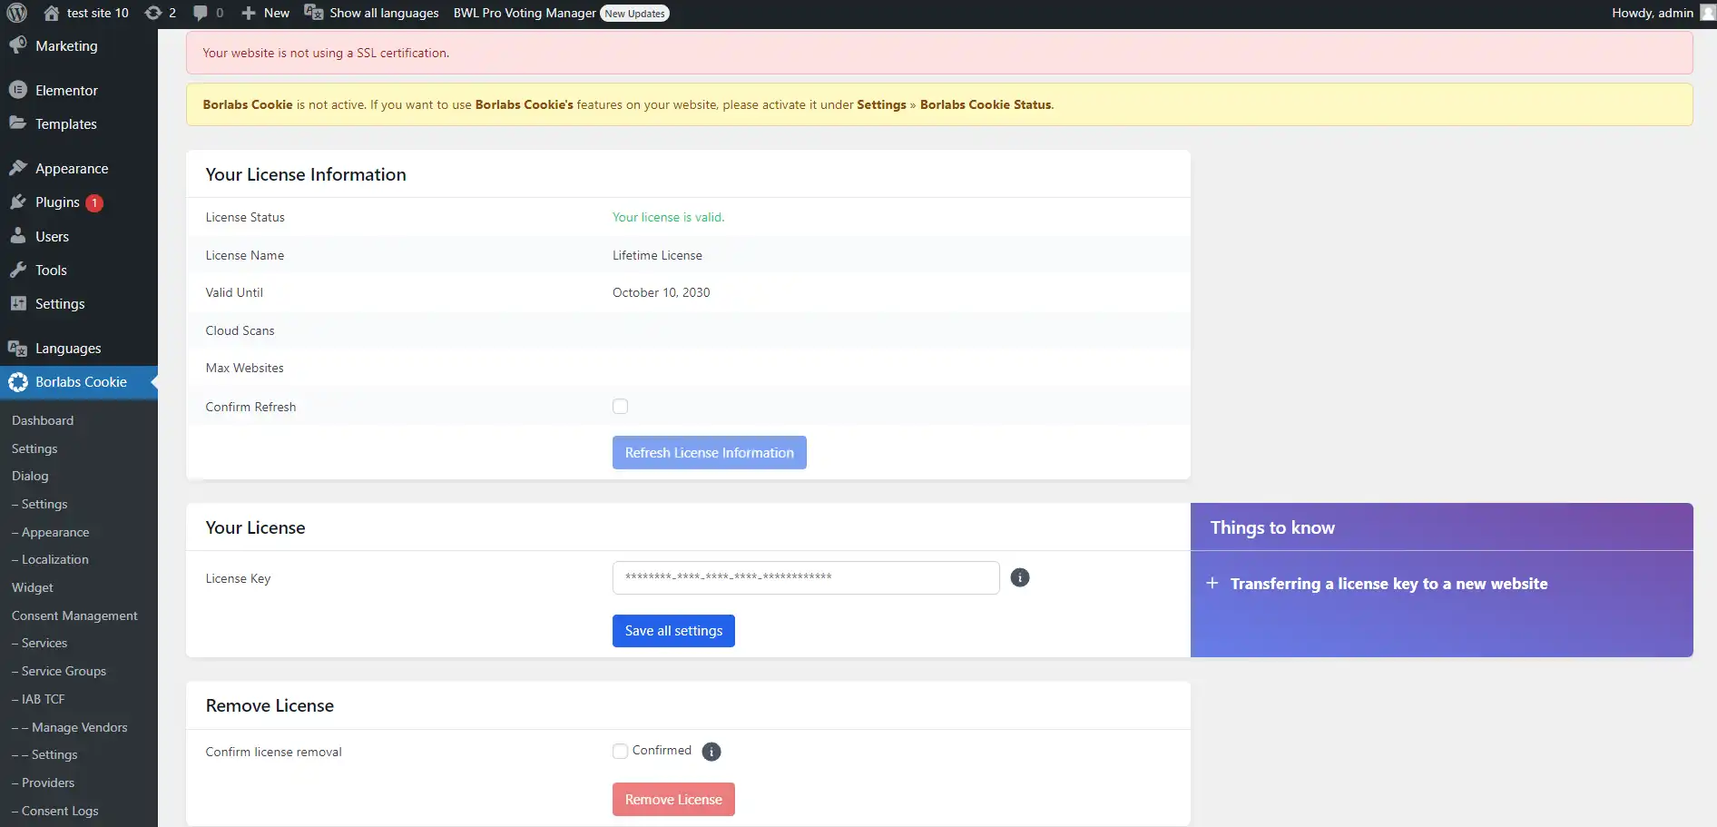Screen dimensions: 1717x827
Task: Open Borlabs Cookie Dashboard submenu
Action: coord(43,420)
